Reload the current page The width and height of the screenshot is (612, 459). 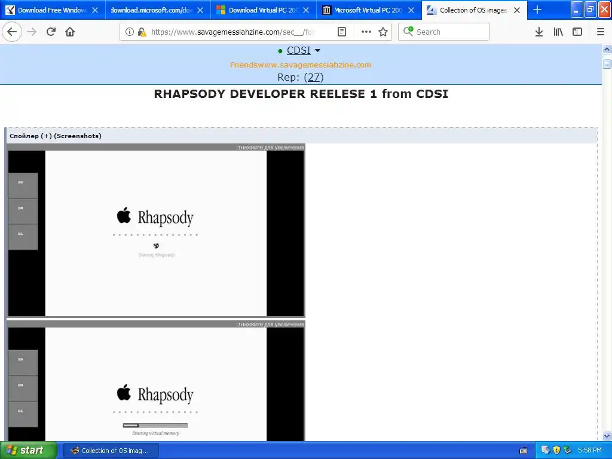[51, 32]
